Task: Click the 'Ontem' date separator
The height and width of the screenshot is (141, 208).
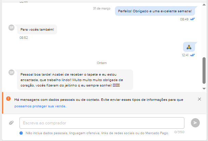Action: tap(102, 63)
